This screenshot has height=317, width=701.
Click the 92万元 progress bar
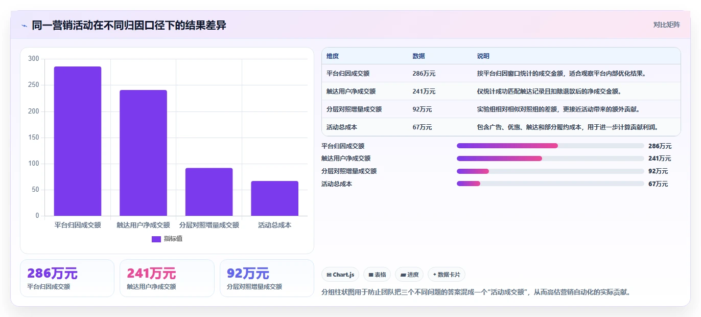550,171
